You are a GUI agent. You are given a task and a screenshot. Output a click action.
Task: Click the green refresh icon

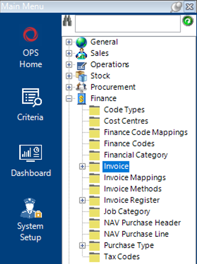[188, 21]
